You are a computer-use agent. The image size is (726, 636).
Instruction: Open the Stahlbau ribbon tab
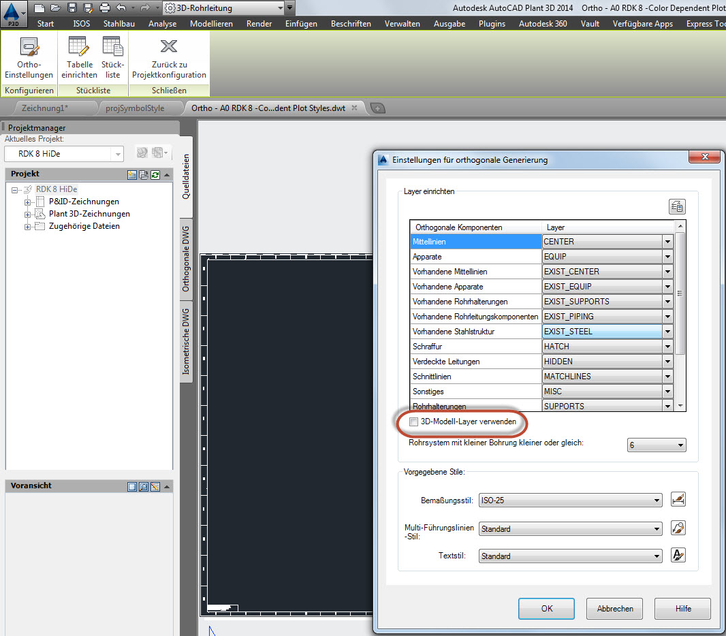[119, 24]
